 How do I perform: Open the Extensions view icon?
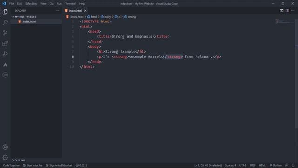5,43
